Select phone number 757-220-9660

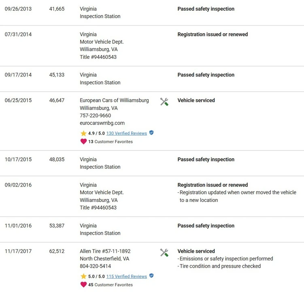click(96, 116)
